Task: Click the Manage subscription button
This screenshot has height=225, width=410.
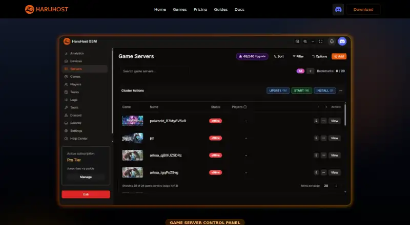Action: tap(86, 177)
